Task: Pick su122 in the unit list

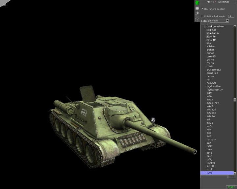Action: point(210,169)
